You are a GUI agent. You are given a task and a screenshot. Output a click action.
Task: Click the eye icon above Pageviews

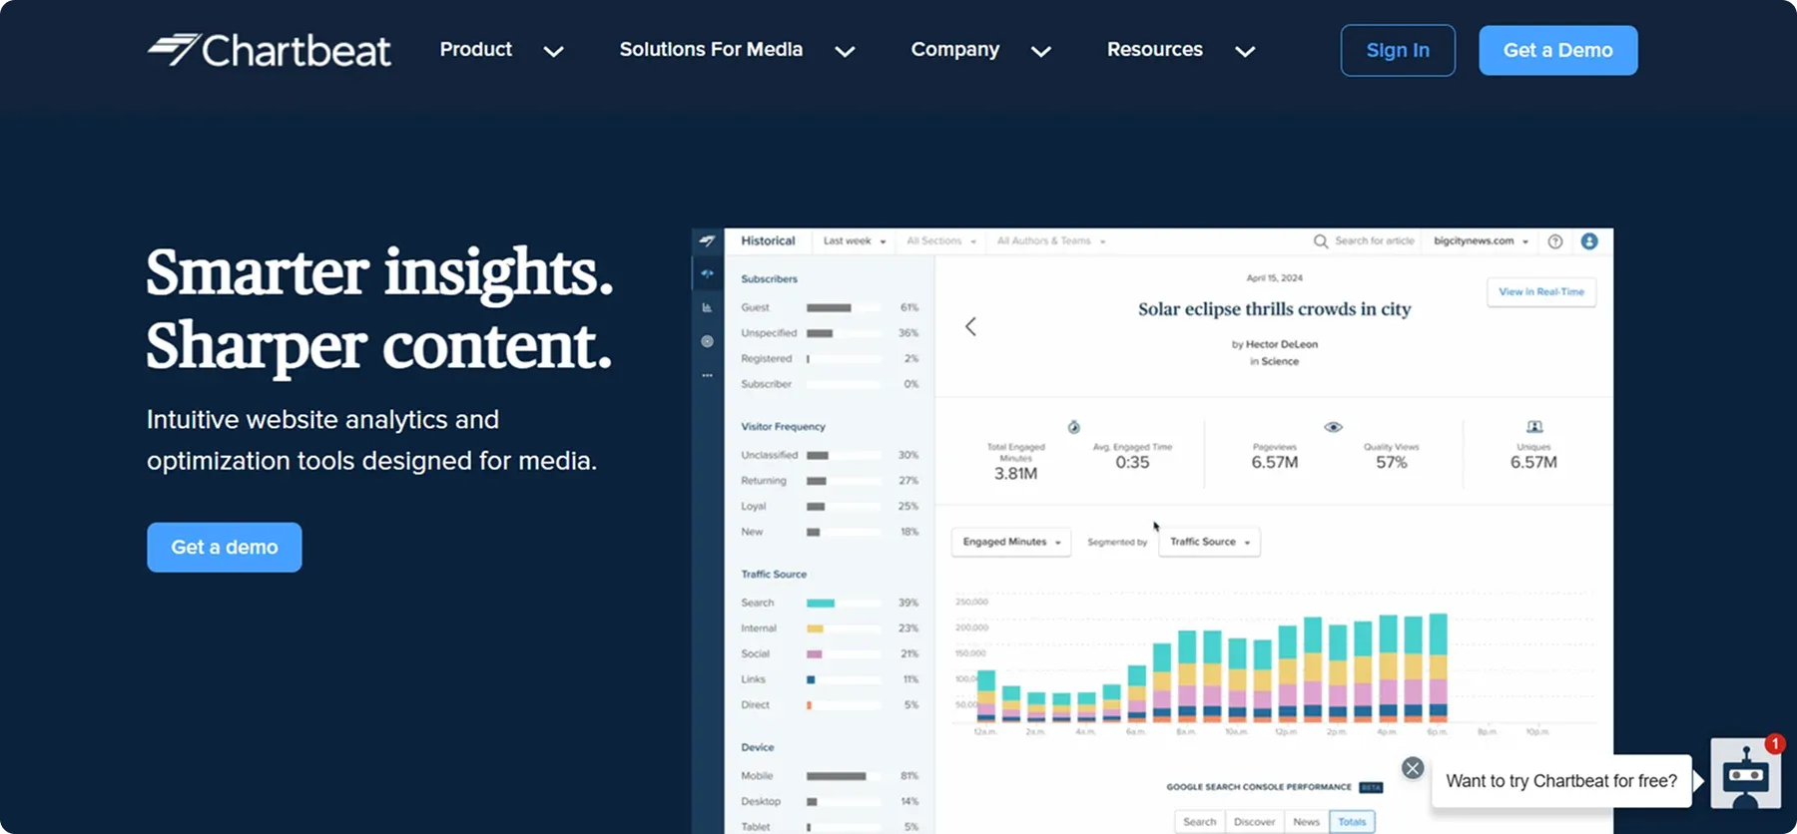click(x=1333, y=427)
